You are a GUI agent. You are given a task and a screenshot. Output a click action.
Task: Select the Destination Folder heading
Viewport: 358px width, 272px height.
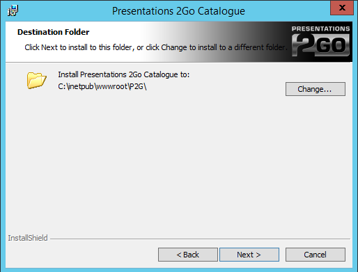pyautogui.click(x=54, y=32)
